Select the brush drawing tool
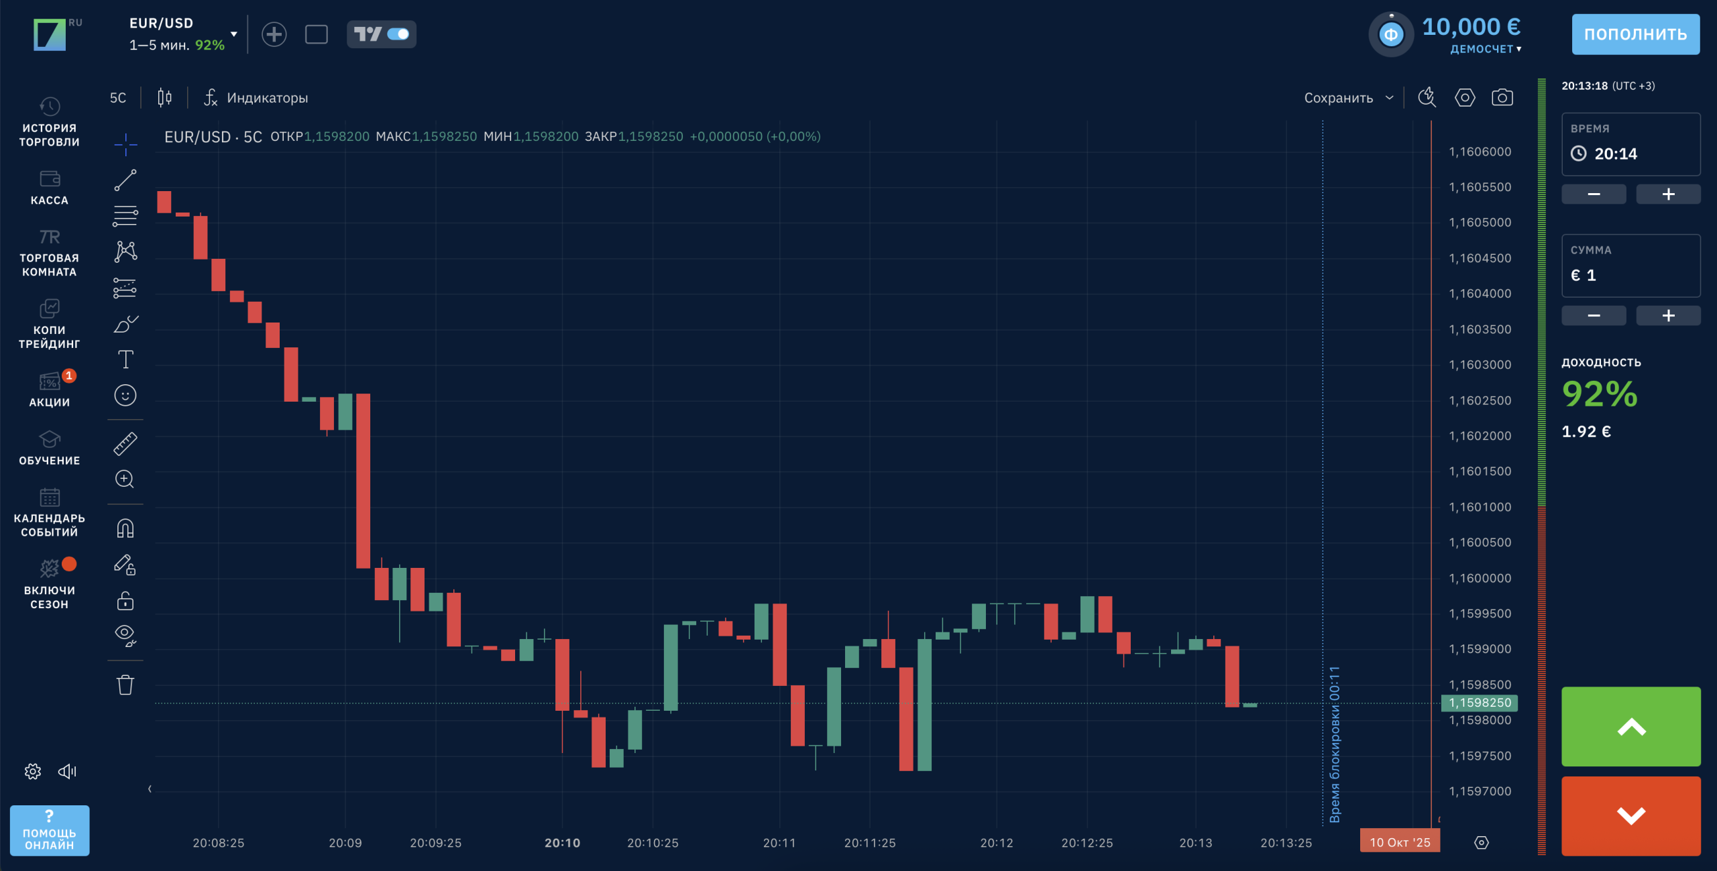This screenshot has width=1717, height=871. tap(125, 325)
